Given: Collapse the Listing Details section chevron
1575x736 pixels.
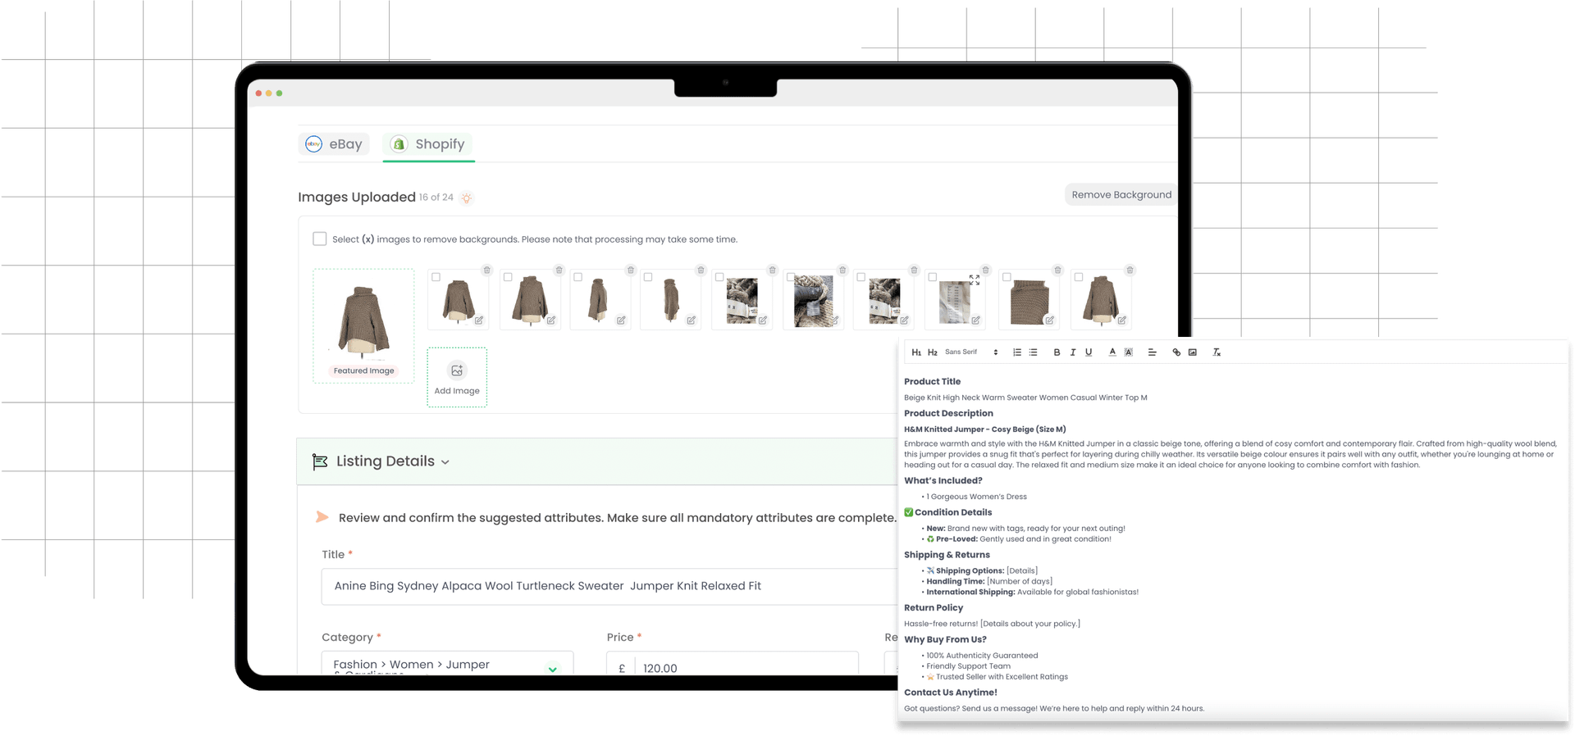Looking at the screenshot, I should click(x=445, y=462).
